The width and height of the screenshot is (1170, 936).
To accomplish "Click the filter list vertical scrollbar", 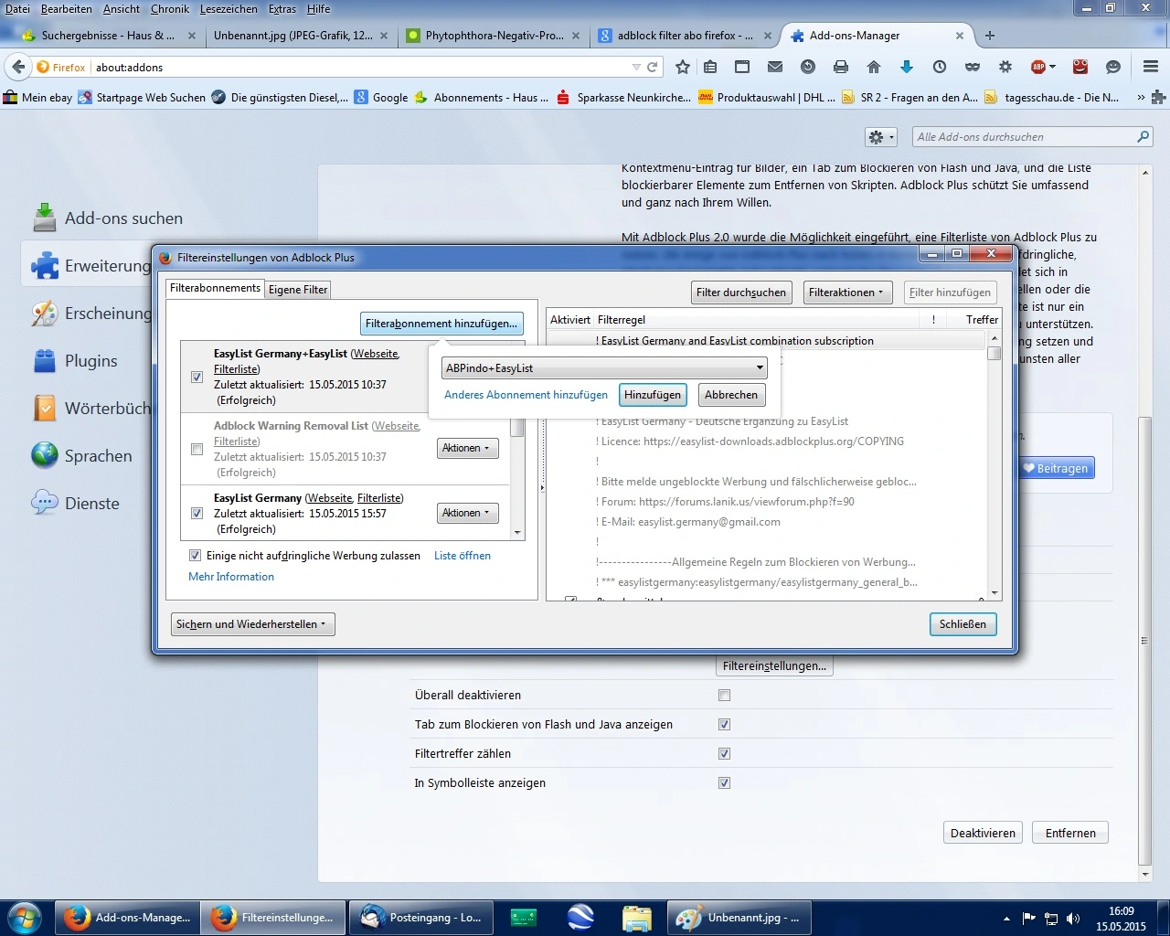I will pos(994,457).
